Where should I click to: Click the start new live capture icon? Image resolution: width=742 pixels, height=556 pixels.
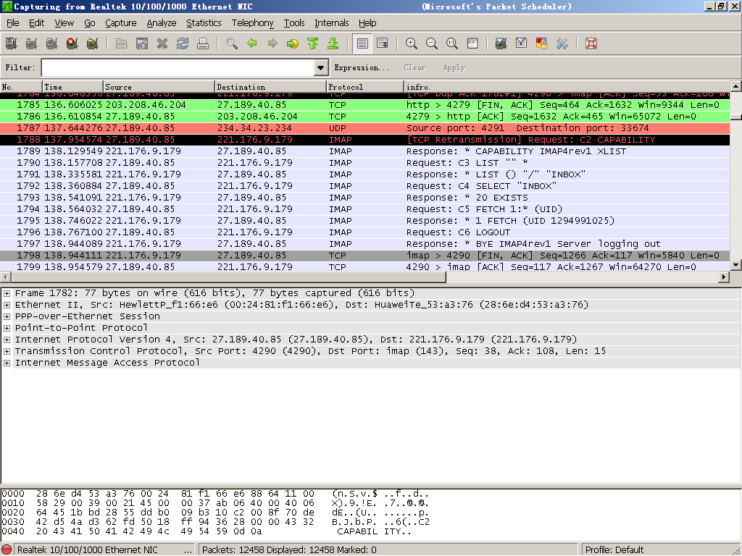[51, 43]
